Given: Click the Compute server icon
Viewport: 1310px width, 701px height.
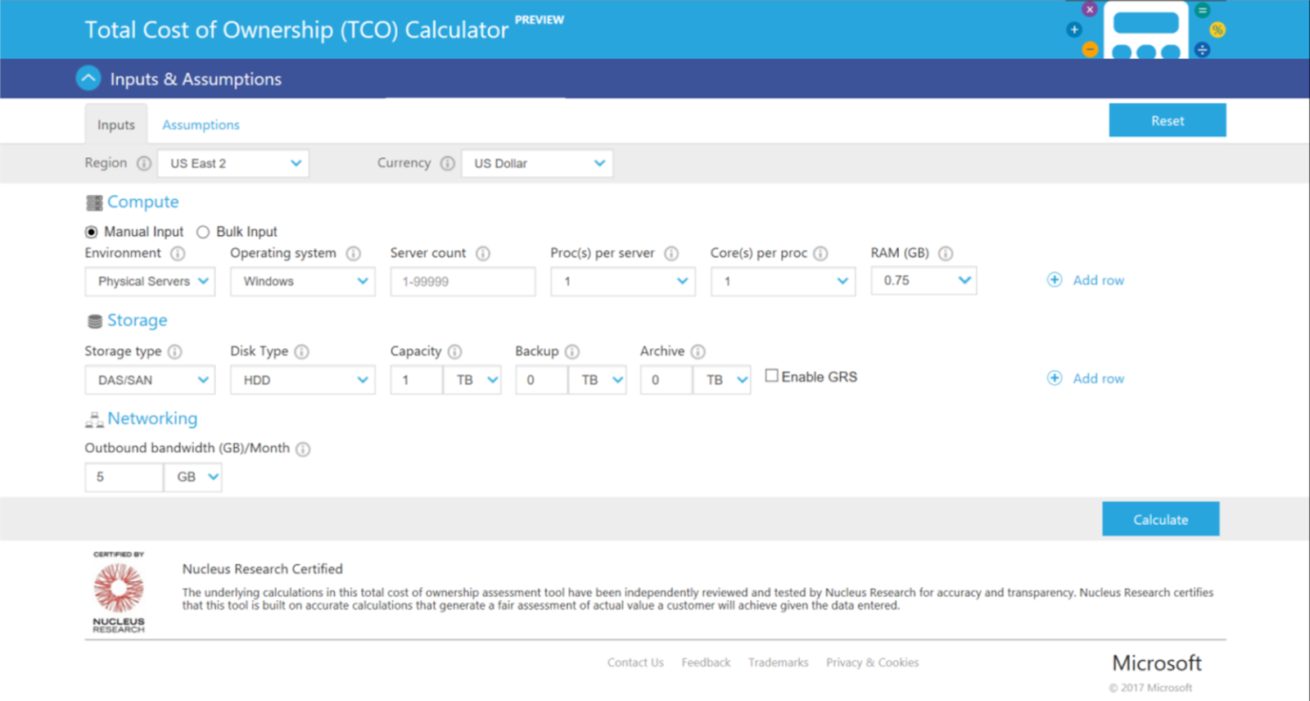Looking at the screenshot, I should 94,202.
